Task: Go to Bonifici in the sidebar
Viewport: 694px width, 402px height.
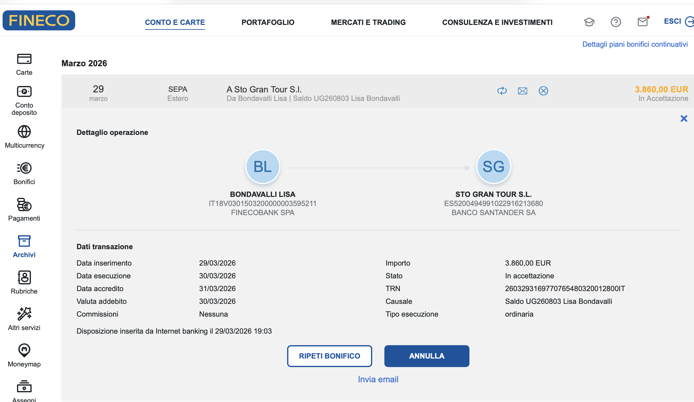Action: (x=24, y=174)
